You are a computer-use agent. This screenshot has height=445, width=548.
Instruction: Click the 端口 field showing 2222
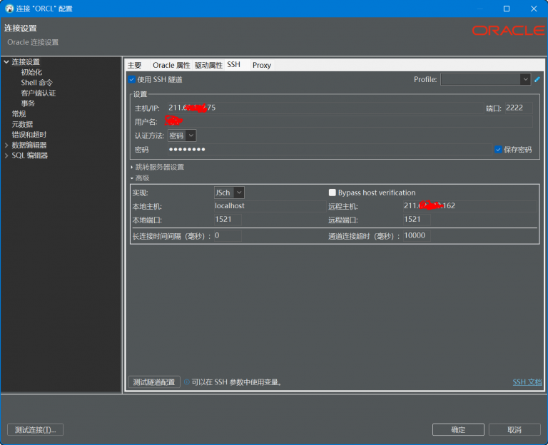click(517, 108)
